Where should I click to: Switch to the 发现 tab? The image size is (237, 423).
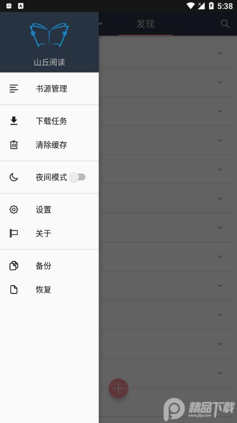click(146, 24)
